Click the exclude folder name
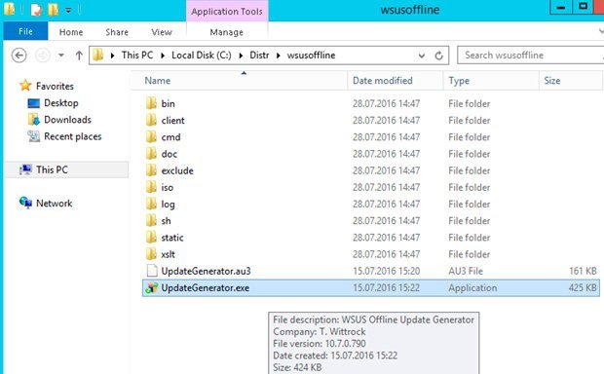Viewport: 604px width, 374px height. point(177,170)
